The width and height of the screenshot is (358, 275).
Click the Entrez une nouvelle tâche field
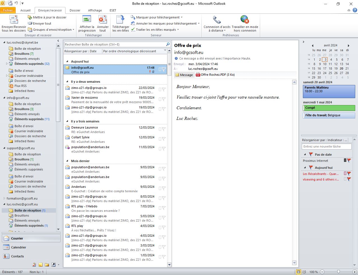coord(327,146)
